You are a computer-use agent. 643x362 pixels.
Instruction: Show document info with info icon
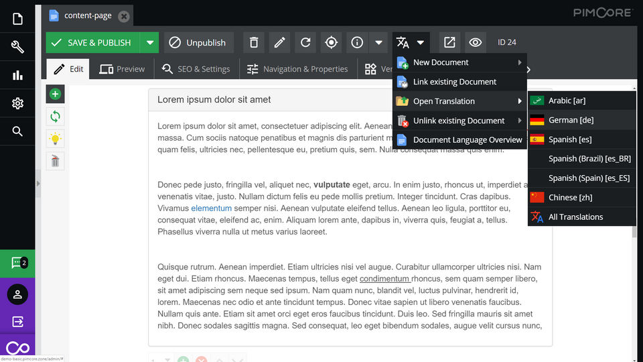coord(357,42)
